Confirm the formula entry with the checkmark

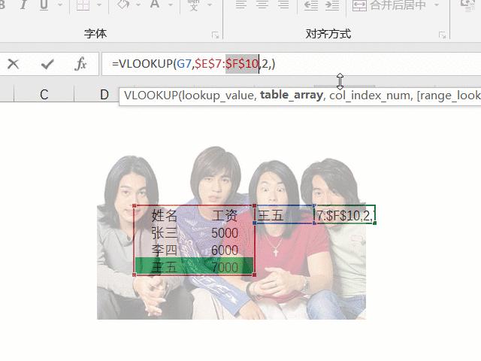coord(47,64)
